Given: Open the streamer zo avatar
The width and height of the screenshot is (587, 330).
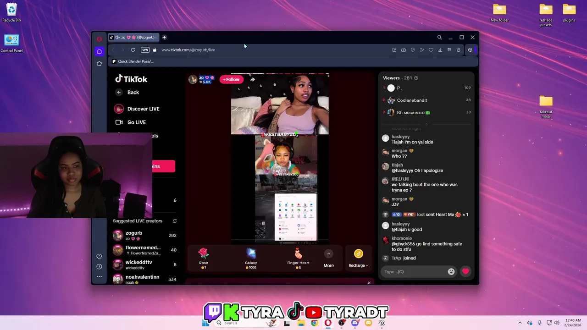Looking at the screenshot, I should tap(193, 79).
